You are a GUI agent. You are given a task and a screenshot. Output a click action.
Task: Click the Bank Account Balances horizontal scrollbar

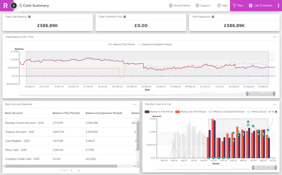pyautogui.click(x=60, y=165)
